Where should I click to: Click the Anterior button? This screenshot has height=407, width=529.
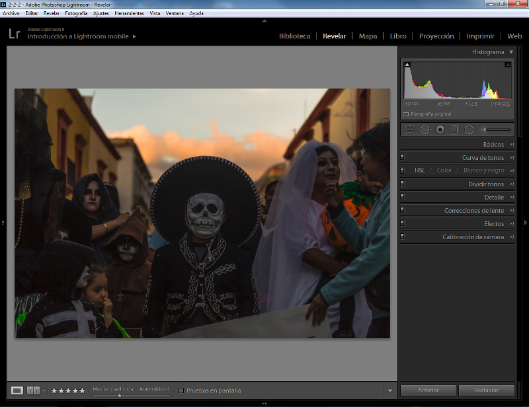(x=428, y=390)
